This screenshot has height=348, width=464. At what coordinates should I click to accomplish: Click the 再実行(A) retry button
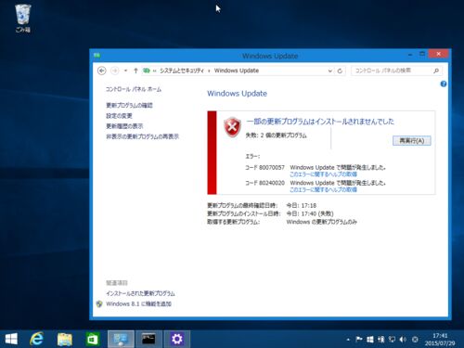pos(412,141)
